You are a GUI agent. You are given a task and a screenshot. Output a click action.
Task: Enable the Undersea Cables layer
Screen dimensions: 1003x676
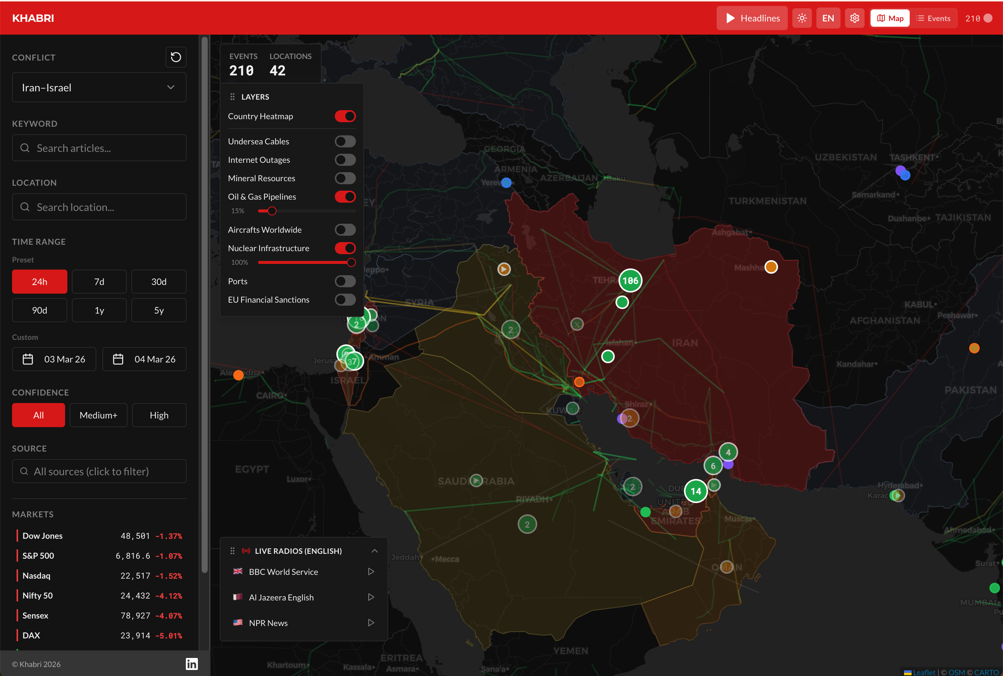(x=345, y=141)
